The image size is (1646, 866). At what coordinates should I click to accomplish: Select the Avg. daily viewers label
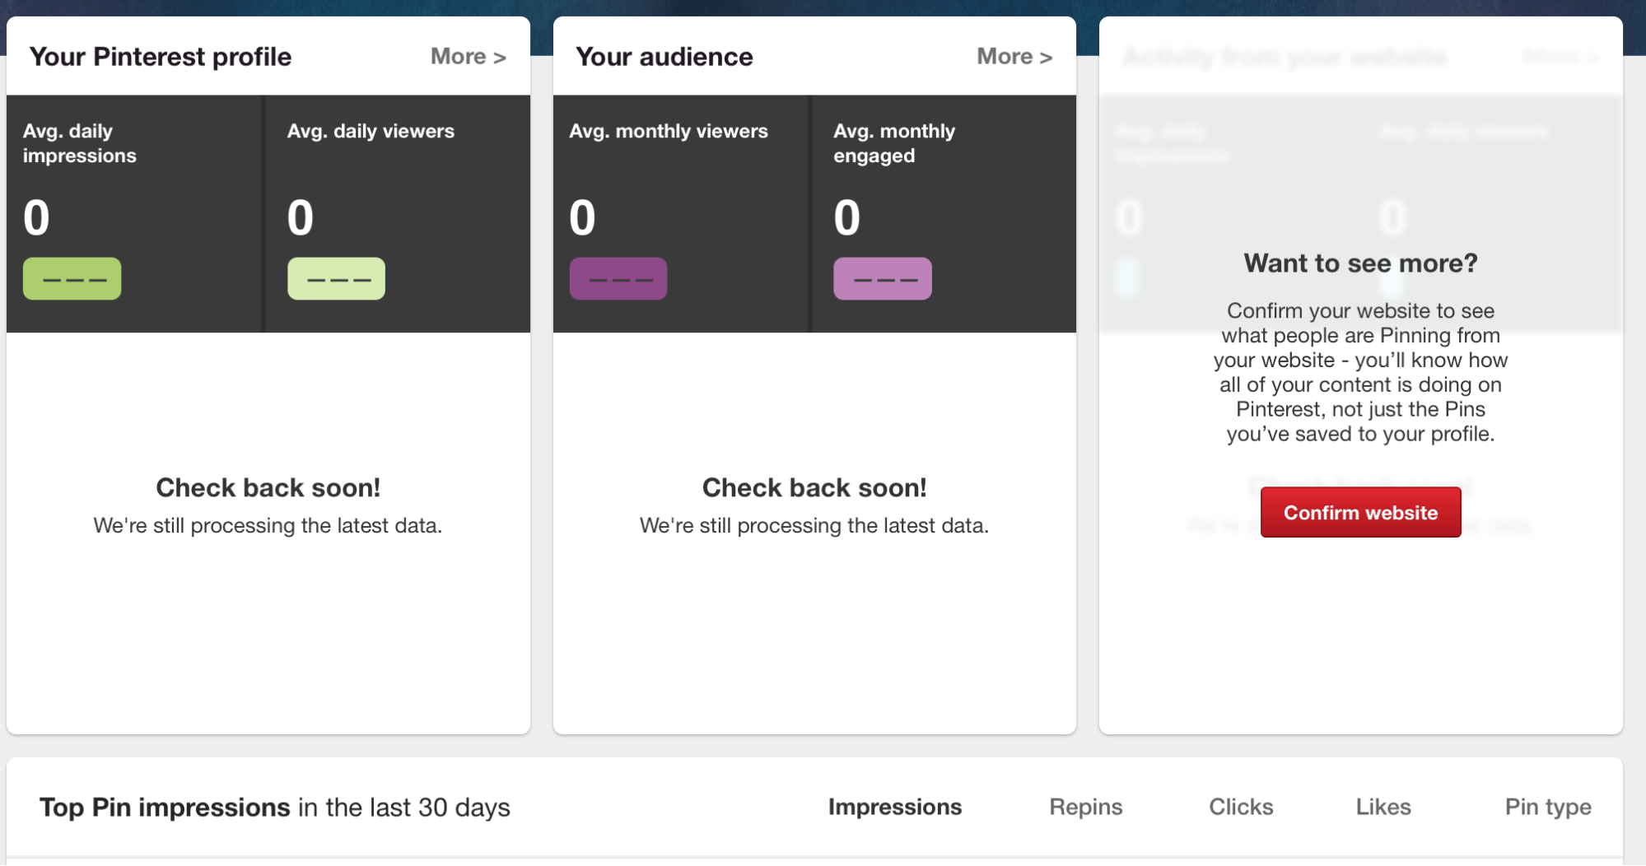click(371, 131)
